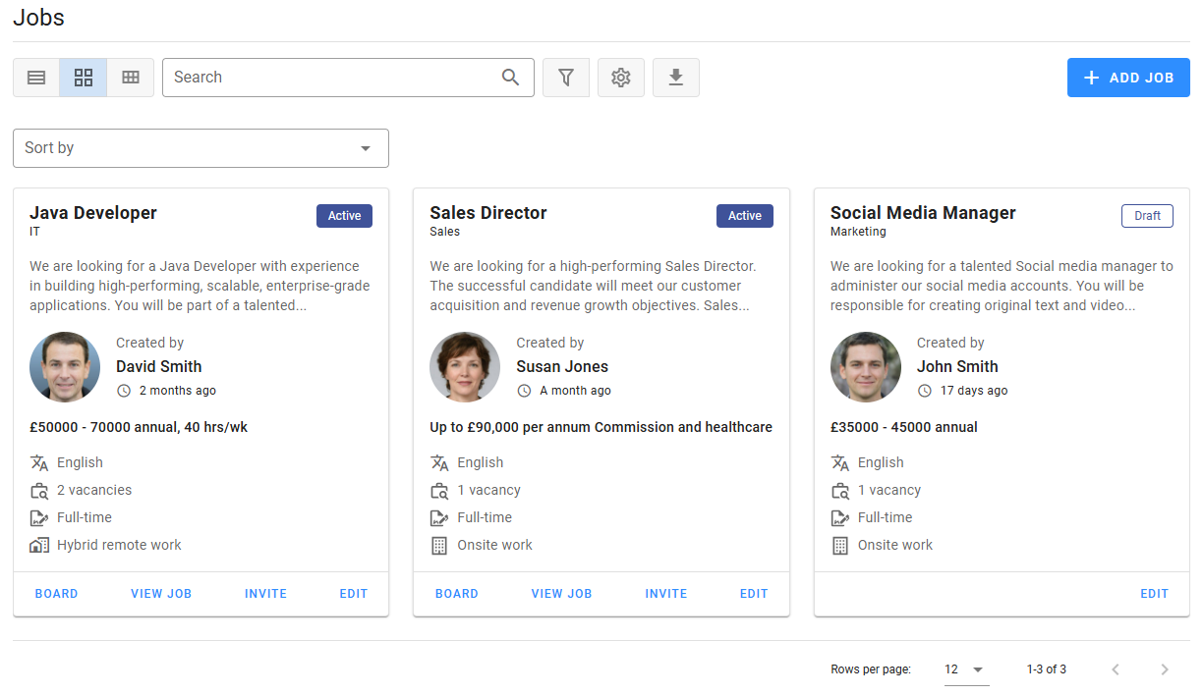Expand the Sort by dropdown

click(x=200, y=148)
